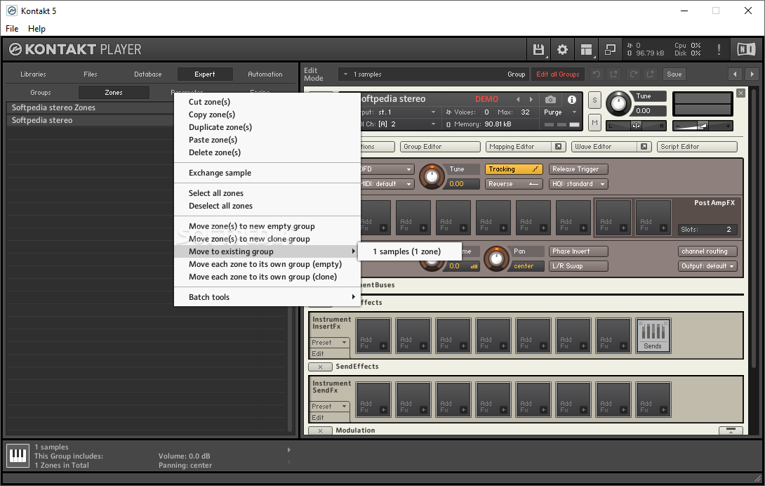Open the output st. 1 dropdown

click(x=398, y=112)
